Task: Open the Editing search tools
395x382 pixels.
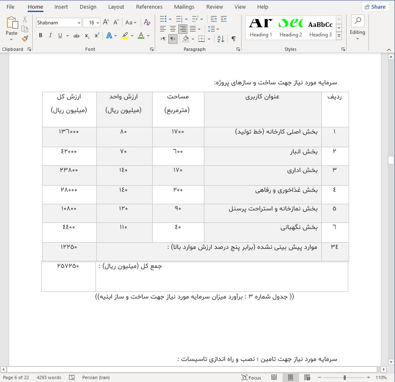Action: point(357,28)
